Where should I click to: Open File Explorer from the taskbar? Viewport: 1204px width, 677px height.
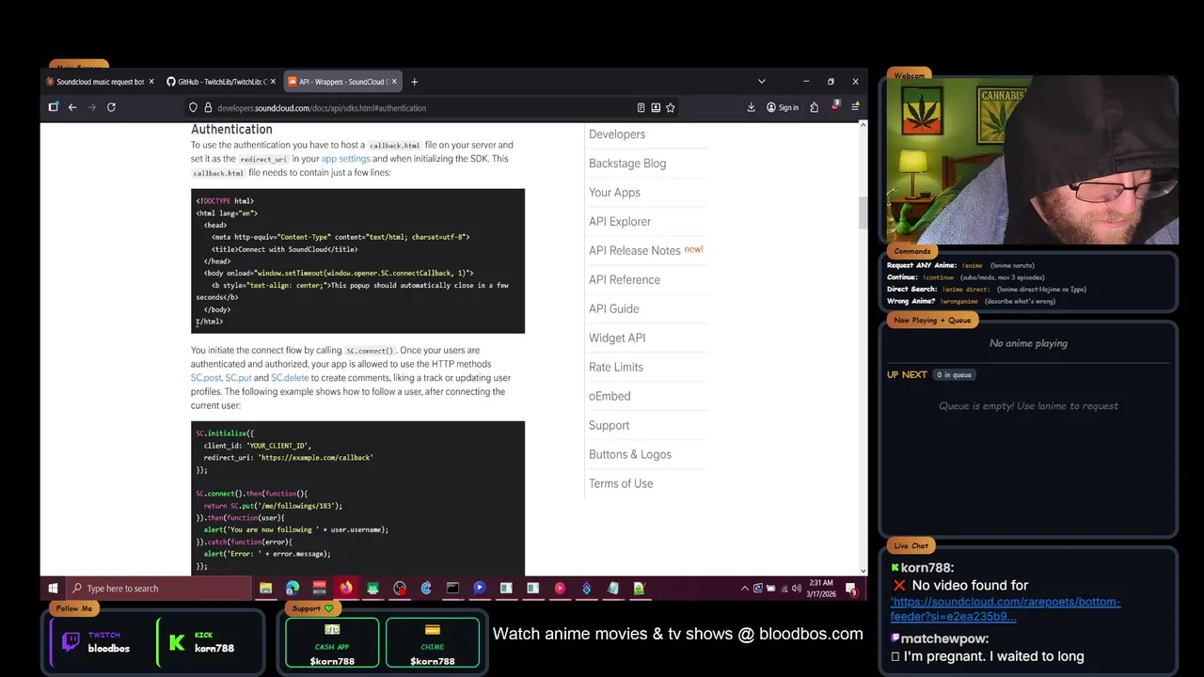(x=265, y=589)
